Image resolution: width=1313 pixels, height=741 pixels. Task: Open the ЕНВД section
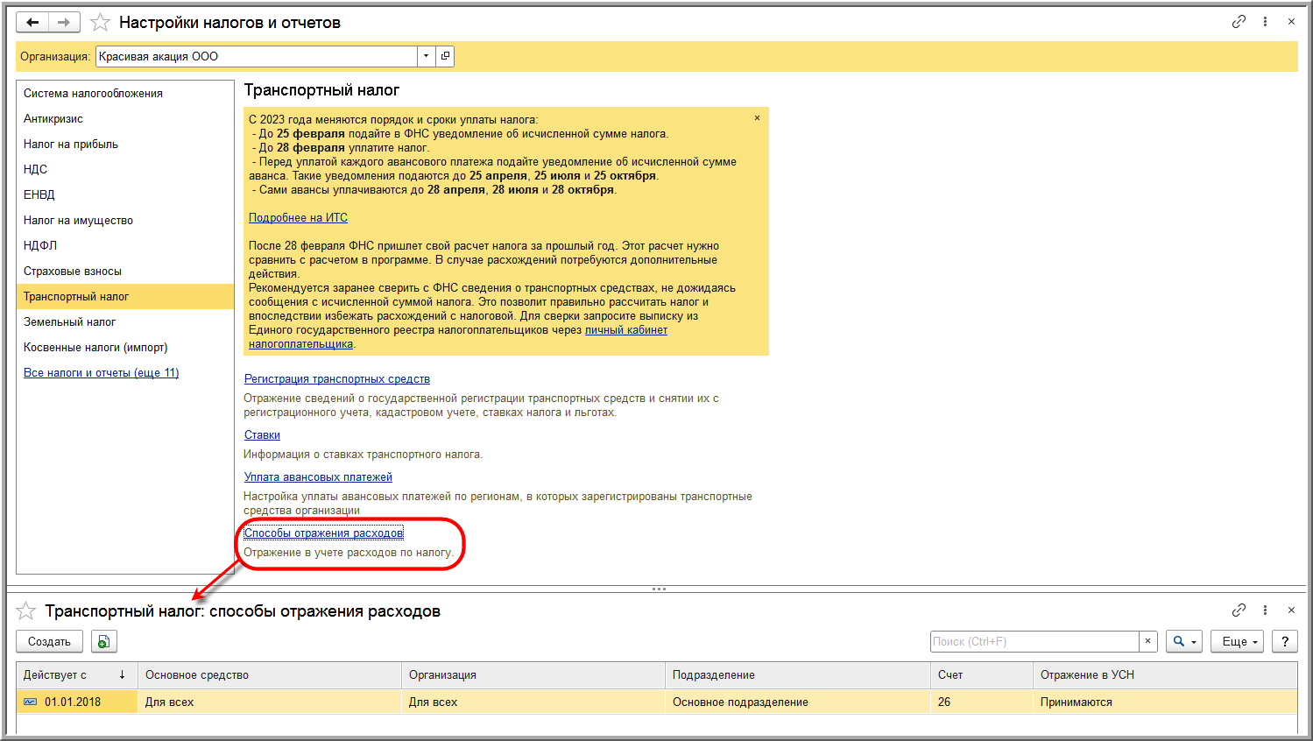click(x=125, y=194)
